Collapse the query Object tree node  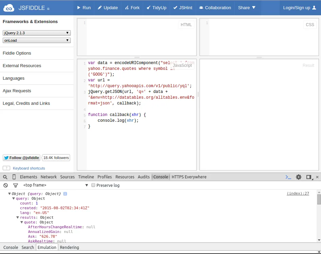(x=14, y=198)
